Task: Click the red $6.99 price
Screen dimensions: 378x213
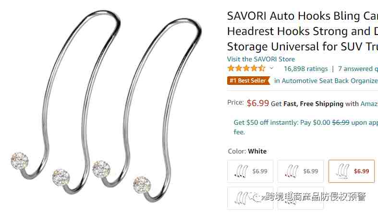Action: point(258,103)
